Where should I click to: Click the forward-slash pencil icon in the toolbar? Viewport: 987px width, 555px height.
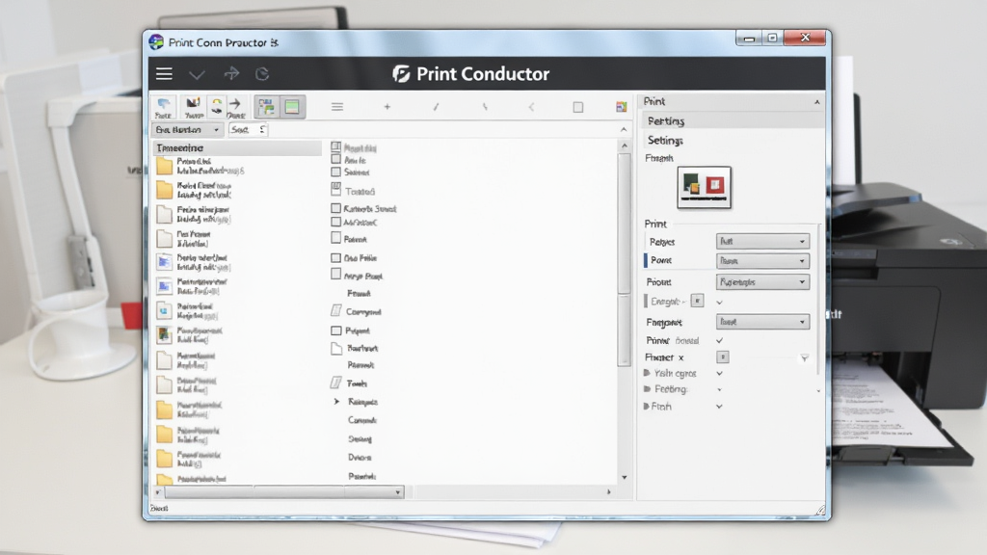click(436, 107)
